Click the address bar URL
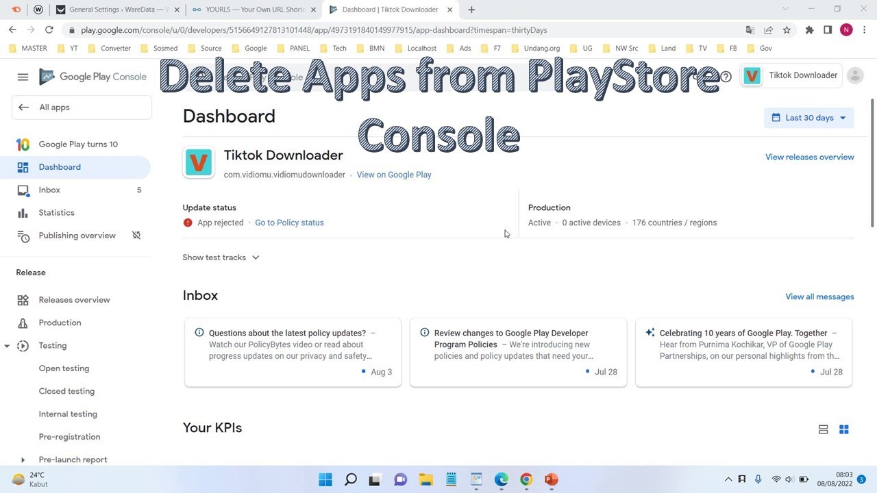Screen dimensions: 877x493 [314, 30]
